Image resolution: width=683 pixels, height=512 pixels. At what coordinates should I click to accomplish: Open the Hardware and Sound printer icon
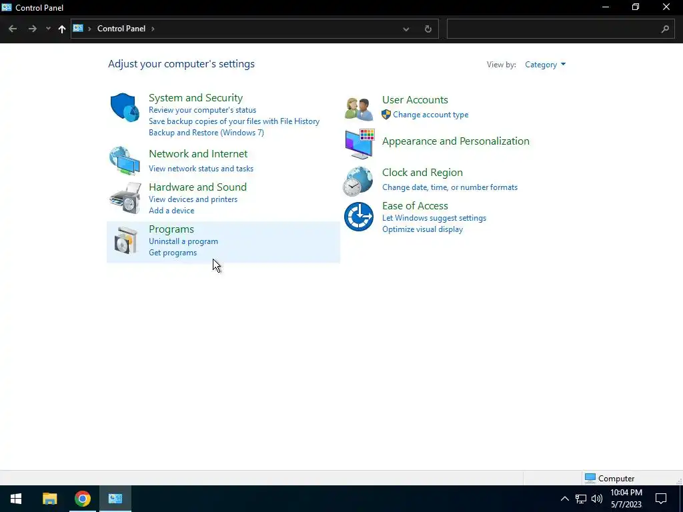click(x=125, y=198)
